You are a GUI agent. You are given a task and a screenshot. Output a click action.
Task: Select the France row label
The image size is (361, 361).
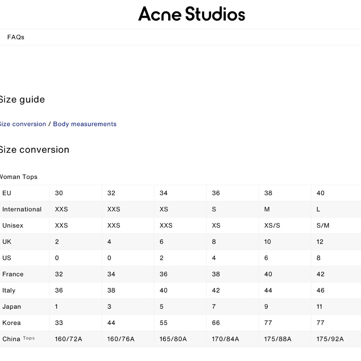[x=13, y=274]
